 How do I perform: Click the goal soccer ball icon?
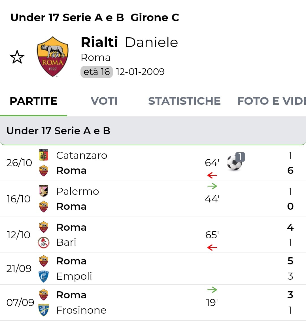pyautogui.click(x=235, y=162)
